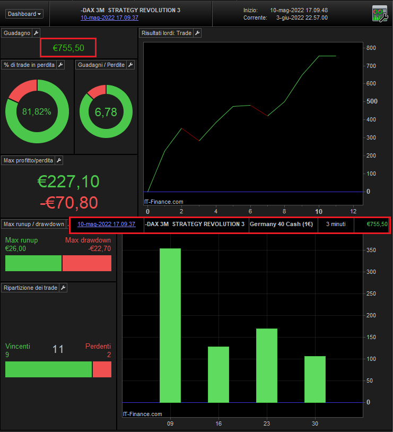The height and width of the screenshot is (432, 393).
Task: Click the Vincenti 9 label
Action: pos(18,350)
